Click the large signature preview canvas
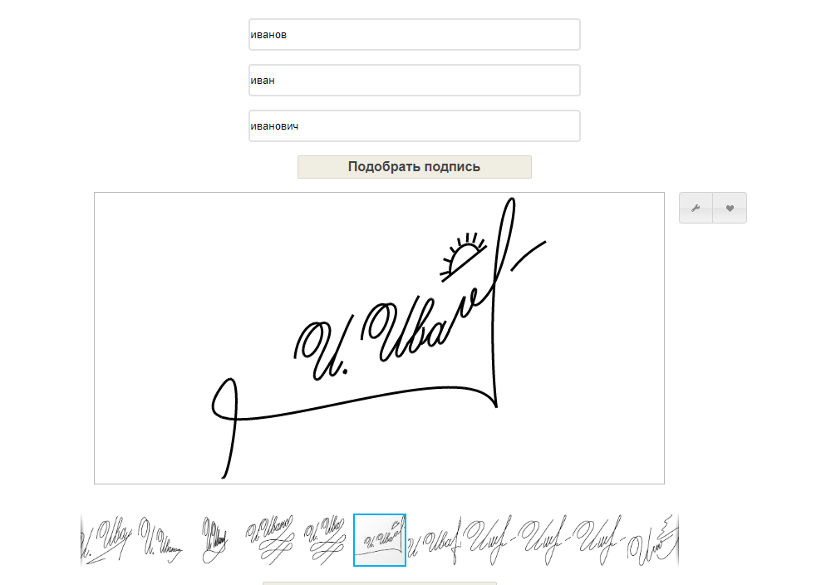 380,338
